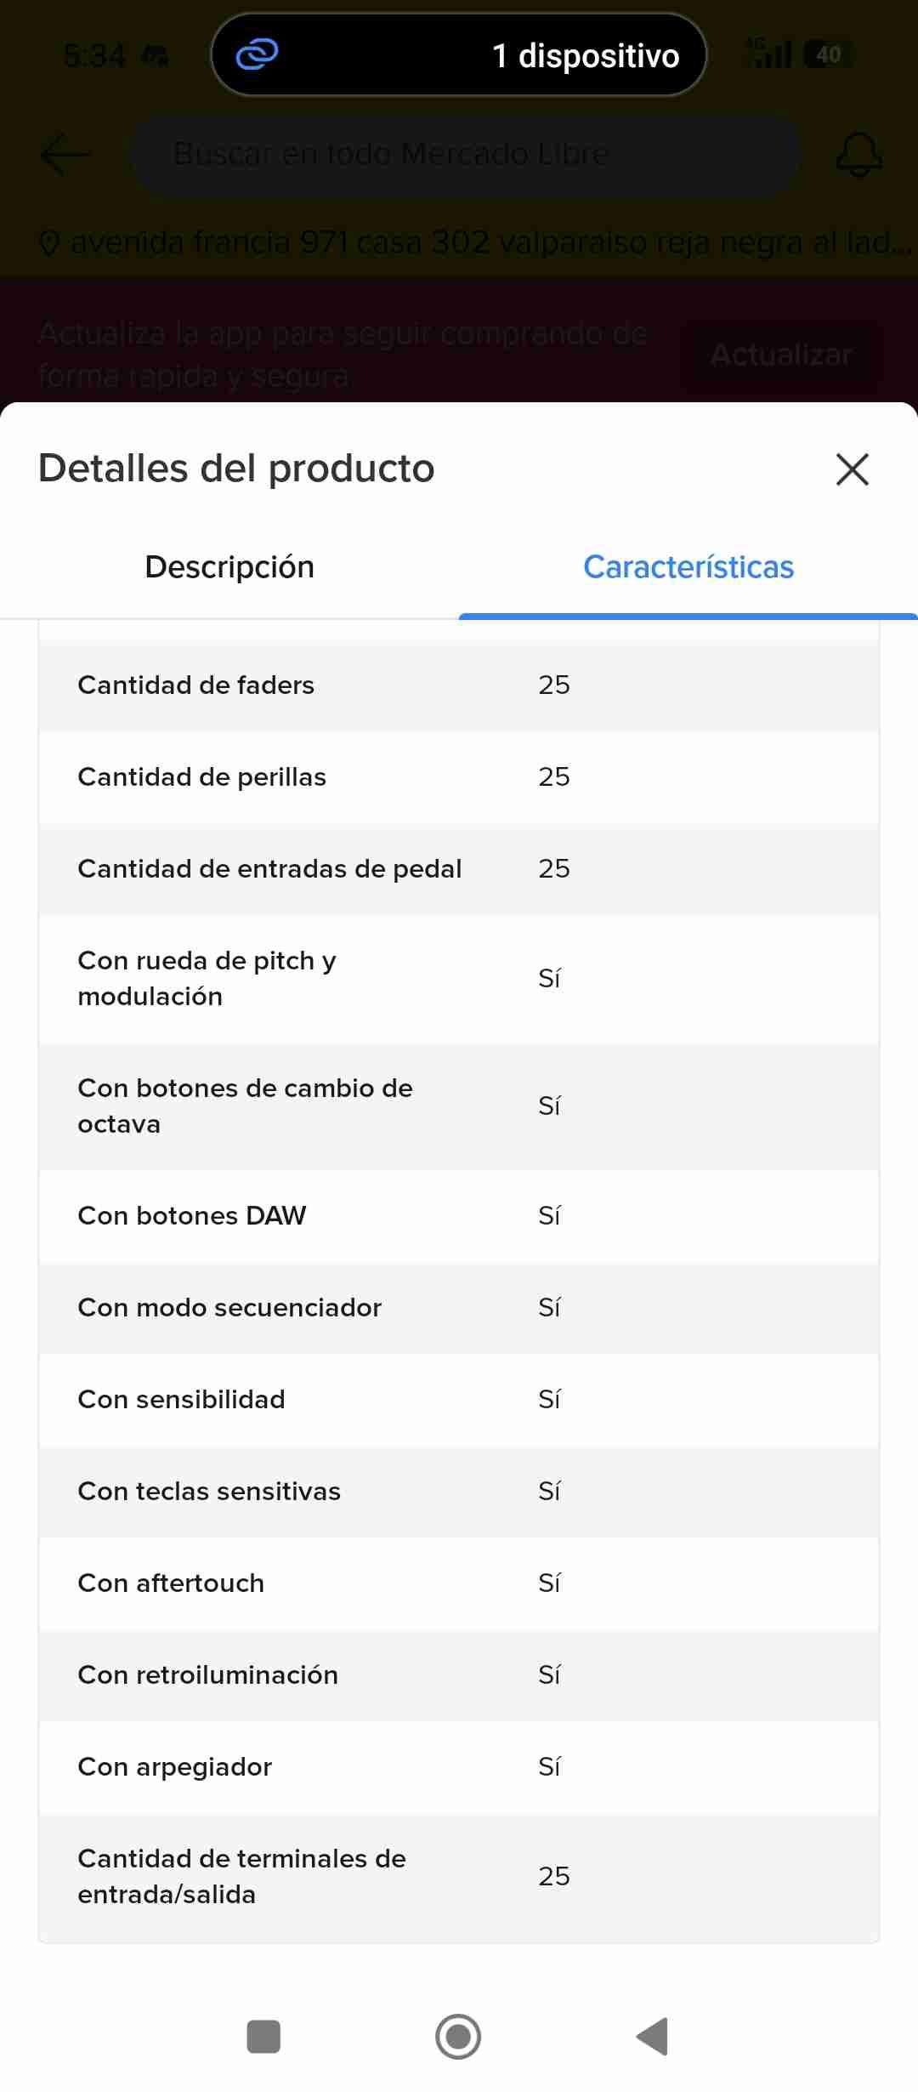Viewport: 918px width, 2092px height.
Task: Open the notifications bell
Action: (858, 155)
